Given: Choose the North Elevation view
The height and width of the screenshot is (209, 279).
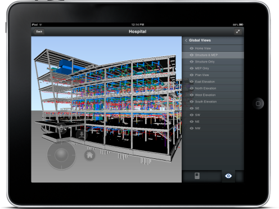Looking at the screenshot, I should (213, 88).
